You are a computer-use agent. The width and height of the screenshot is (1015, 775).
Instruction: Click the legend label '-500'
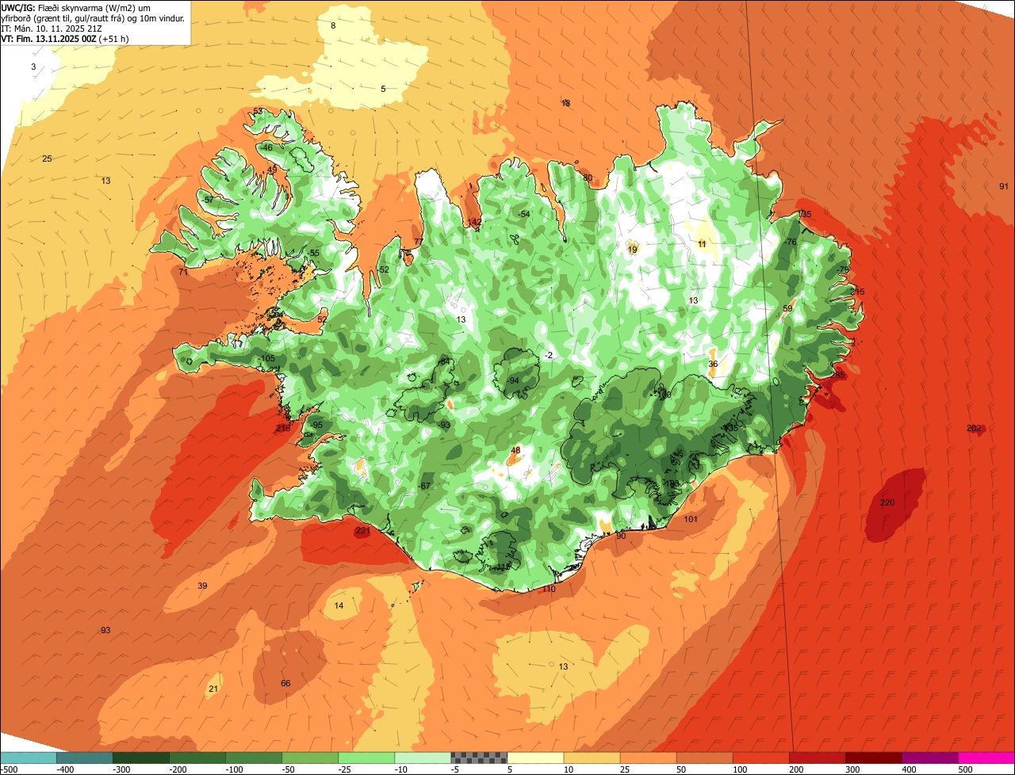click(x=8, y=769)
